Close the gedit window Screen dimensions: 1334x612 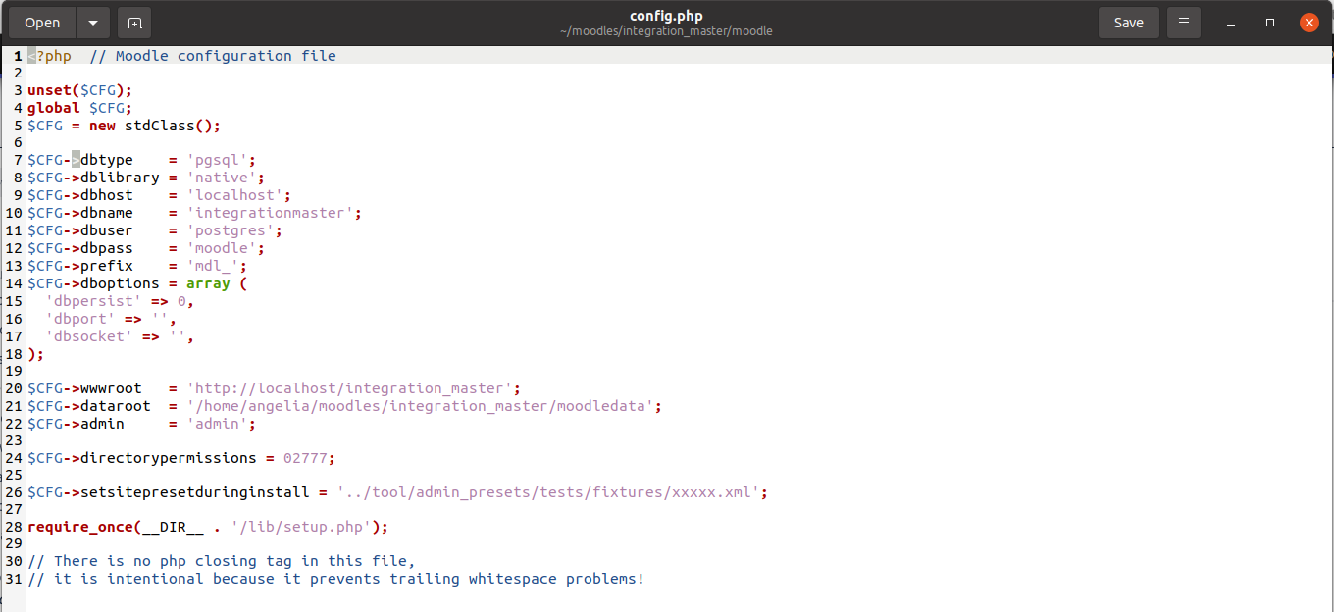coord(1309,23)
